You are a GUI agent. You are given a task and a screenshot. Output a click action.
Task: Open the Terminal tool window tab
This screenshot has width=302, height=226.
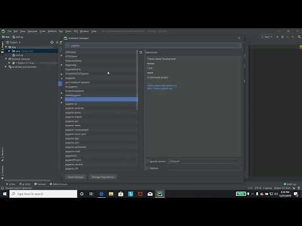(40, 184)
